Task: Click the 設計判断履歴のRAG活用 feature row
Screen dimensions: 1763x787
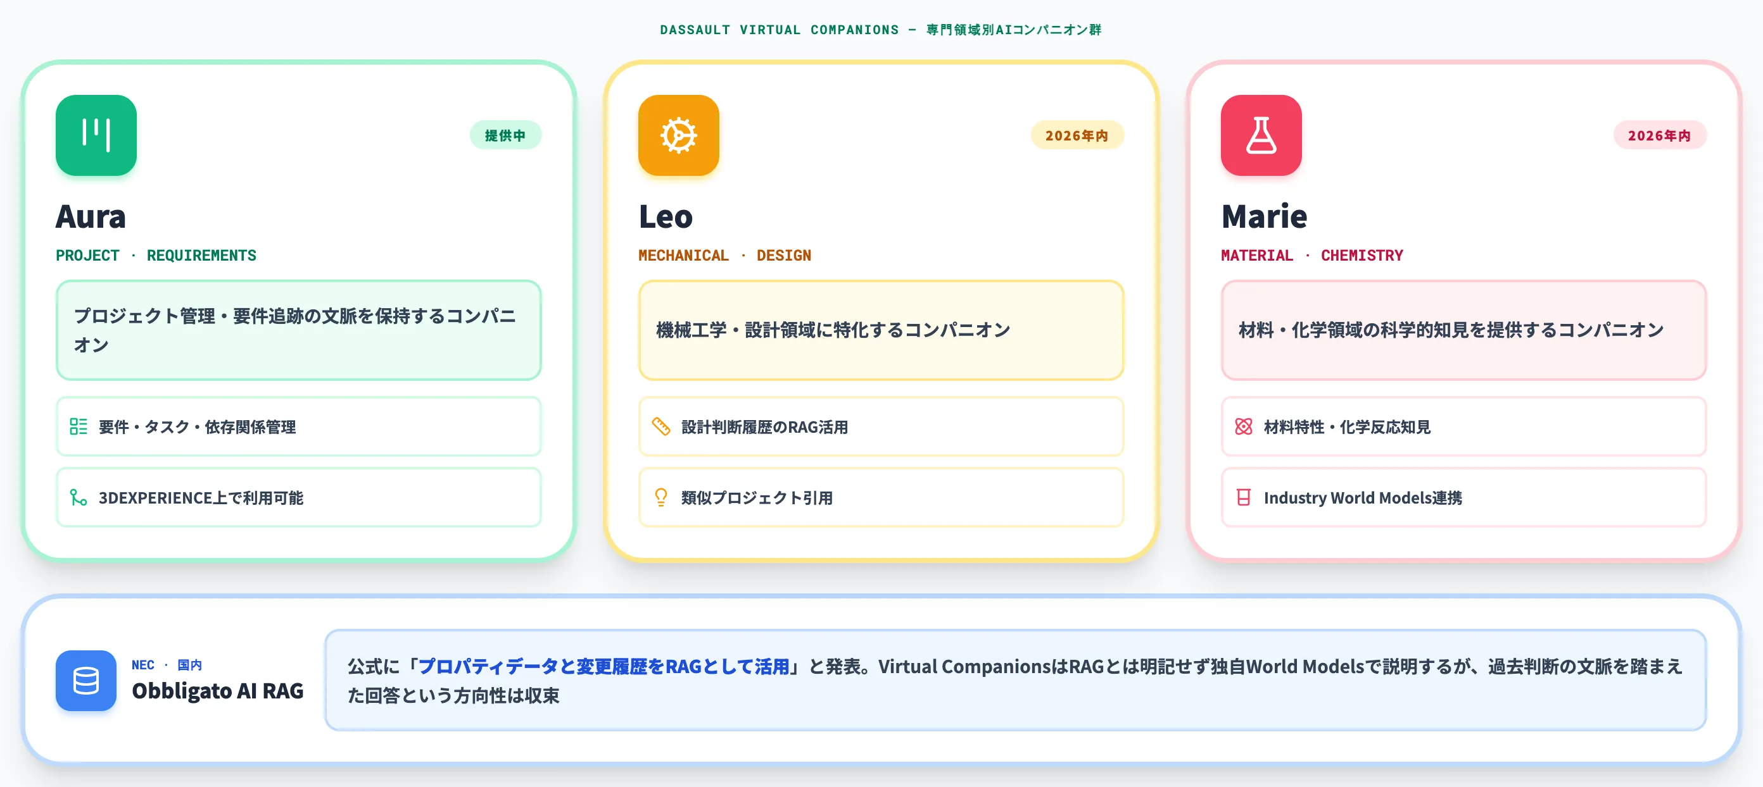Action: pos(881,426)
